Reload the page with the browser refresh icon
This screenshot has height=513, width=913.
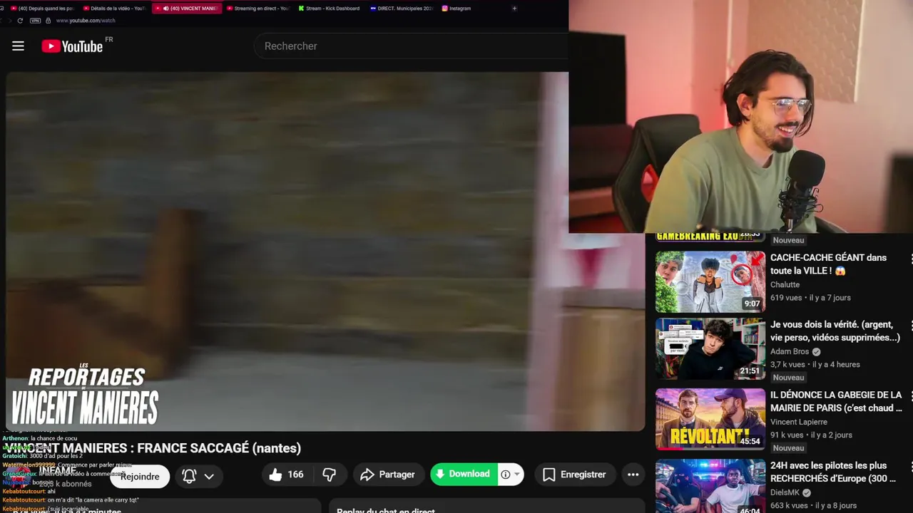click(20, 21)
